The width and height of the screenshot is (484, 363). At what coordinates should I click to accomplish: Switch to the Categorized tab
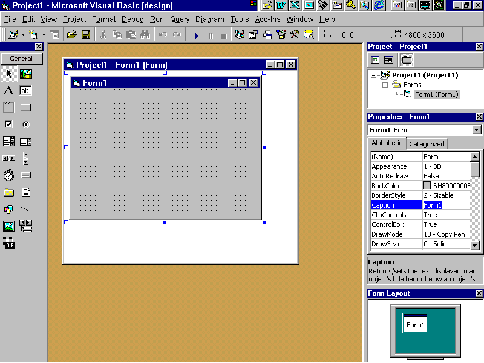[427, 144]
